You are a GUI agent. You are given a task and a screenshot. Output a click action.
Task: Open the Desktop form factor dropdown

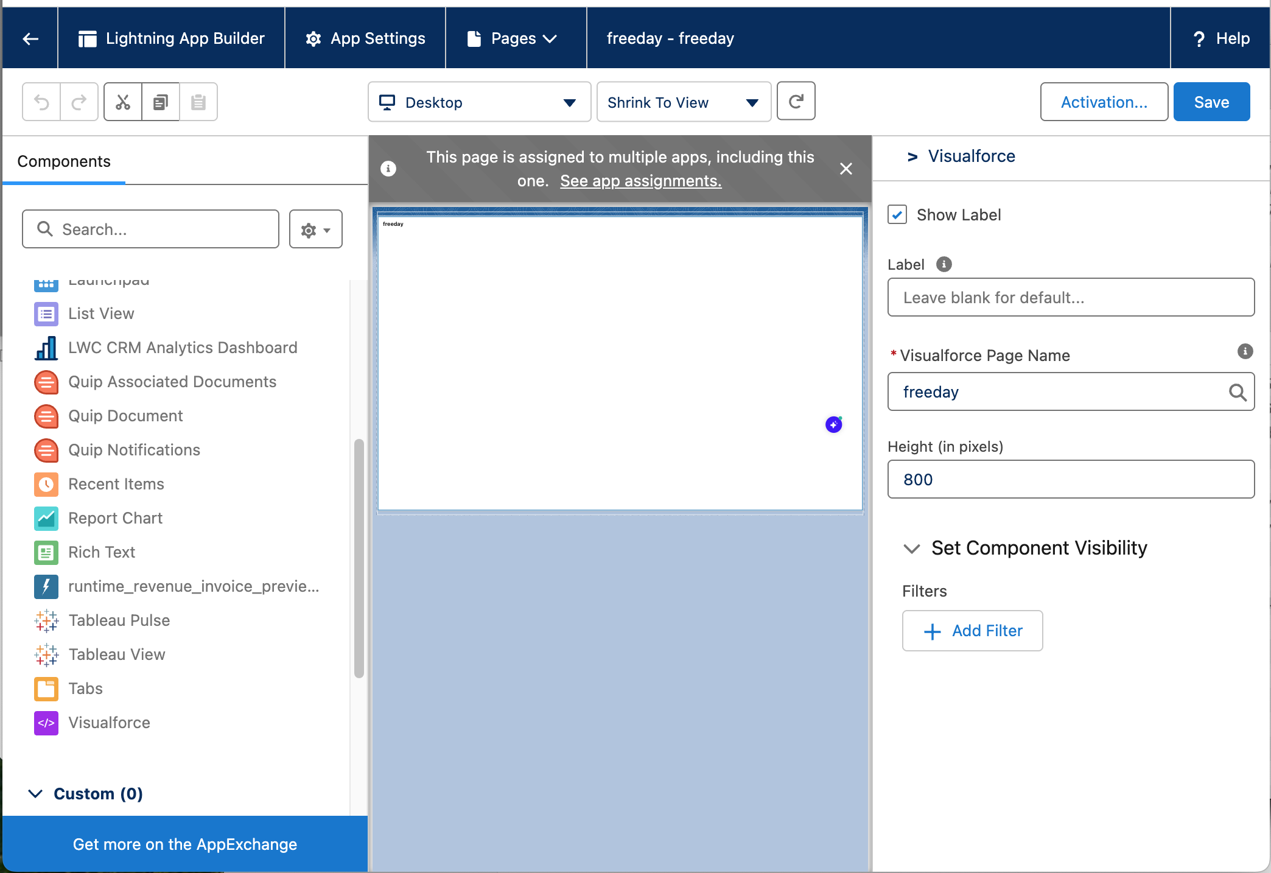click(479, 102)
